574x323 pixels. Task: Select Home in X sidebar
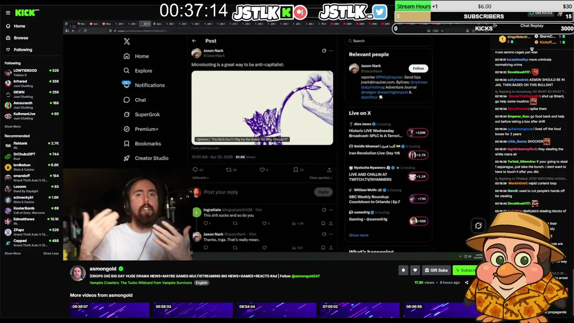click(x=136, y=56)
